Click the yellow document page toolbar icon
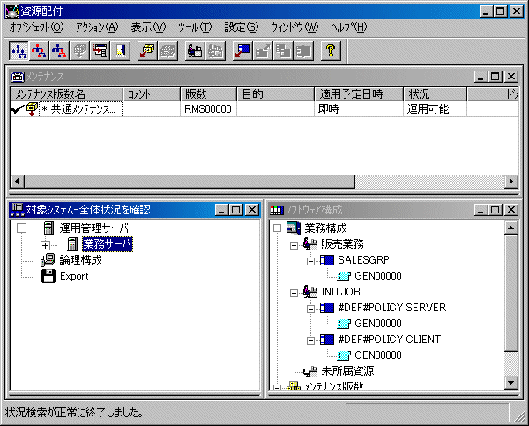The width and height of the screenshot is (529, 426). click(120, 51)
